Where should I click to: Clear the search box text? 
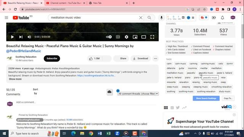click(141, 18)
